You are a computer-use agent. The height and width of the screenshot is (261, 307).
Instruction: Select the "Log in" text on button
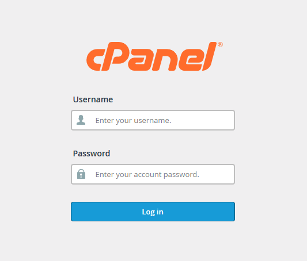coord(153,212)
